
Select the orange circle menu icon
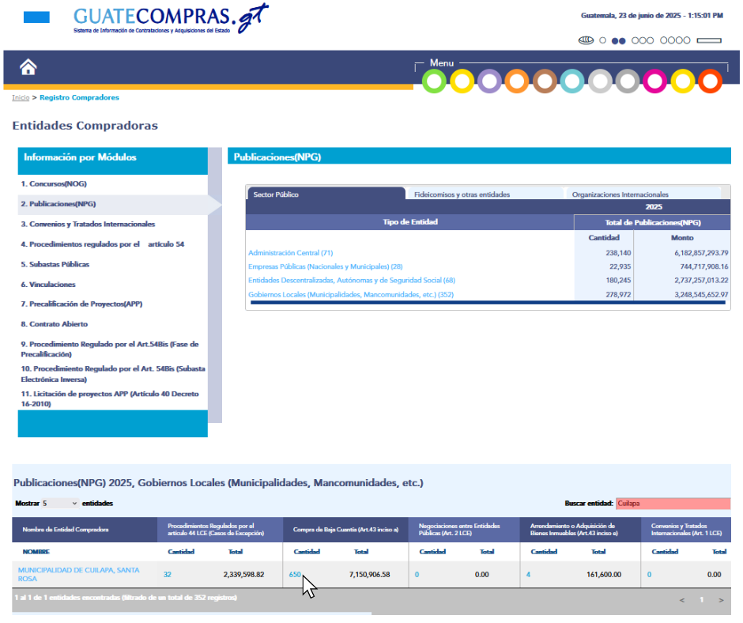click(517, 81)
